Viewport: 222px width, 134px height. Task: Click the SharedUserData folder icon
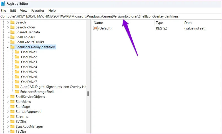[12, 32]
